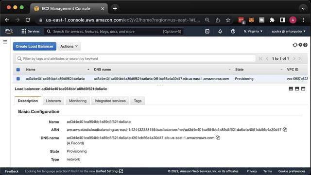Image resolution: width=311 pixels, height=175 pixels.
Task: Close the EC2 Management Console tab
Action: pos(103,9)
